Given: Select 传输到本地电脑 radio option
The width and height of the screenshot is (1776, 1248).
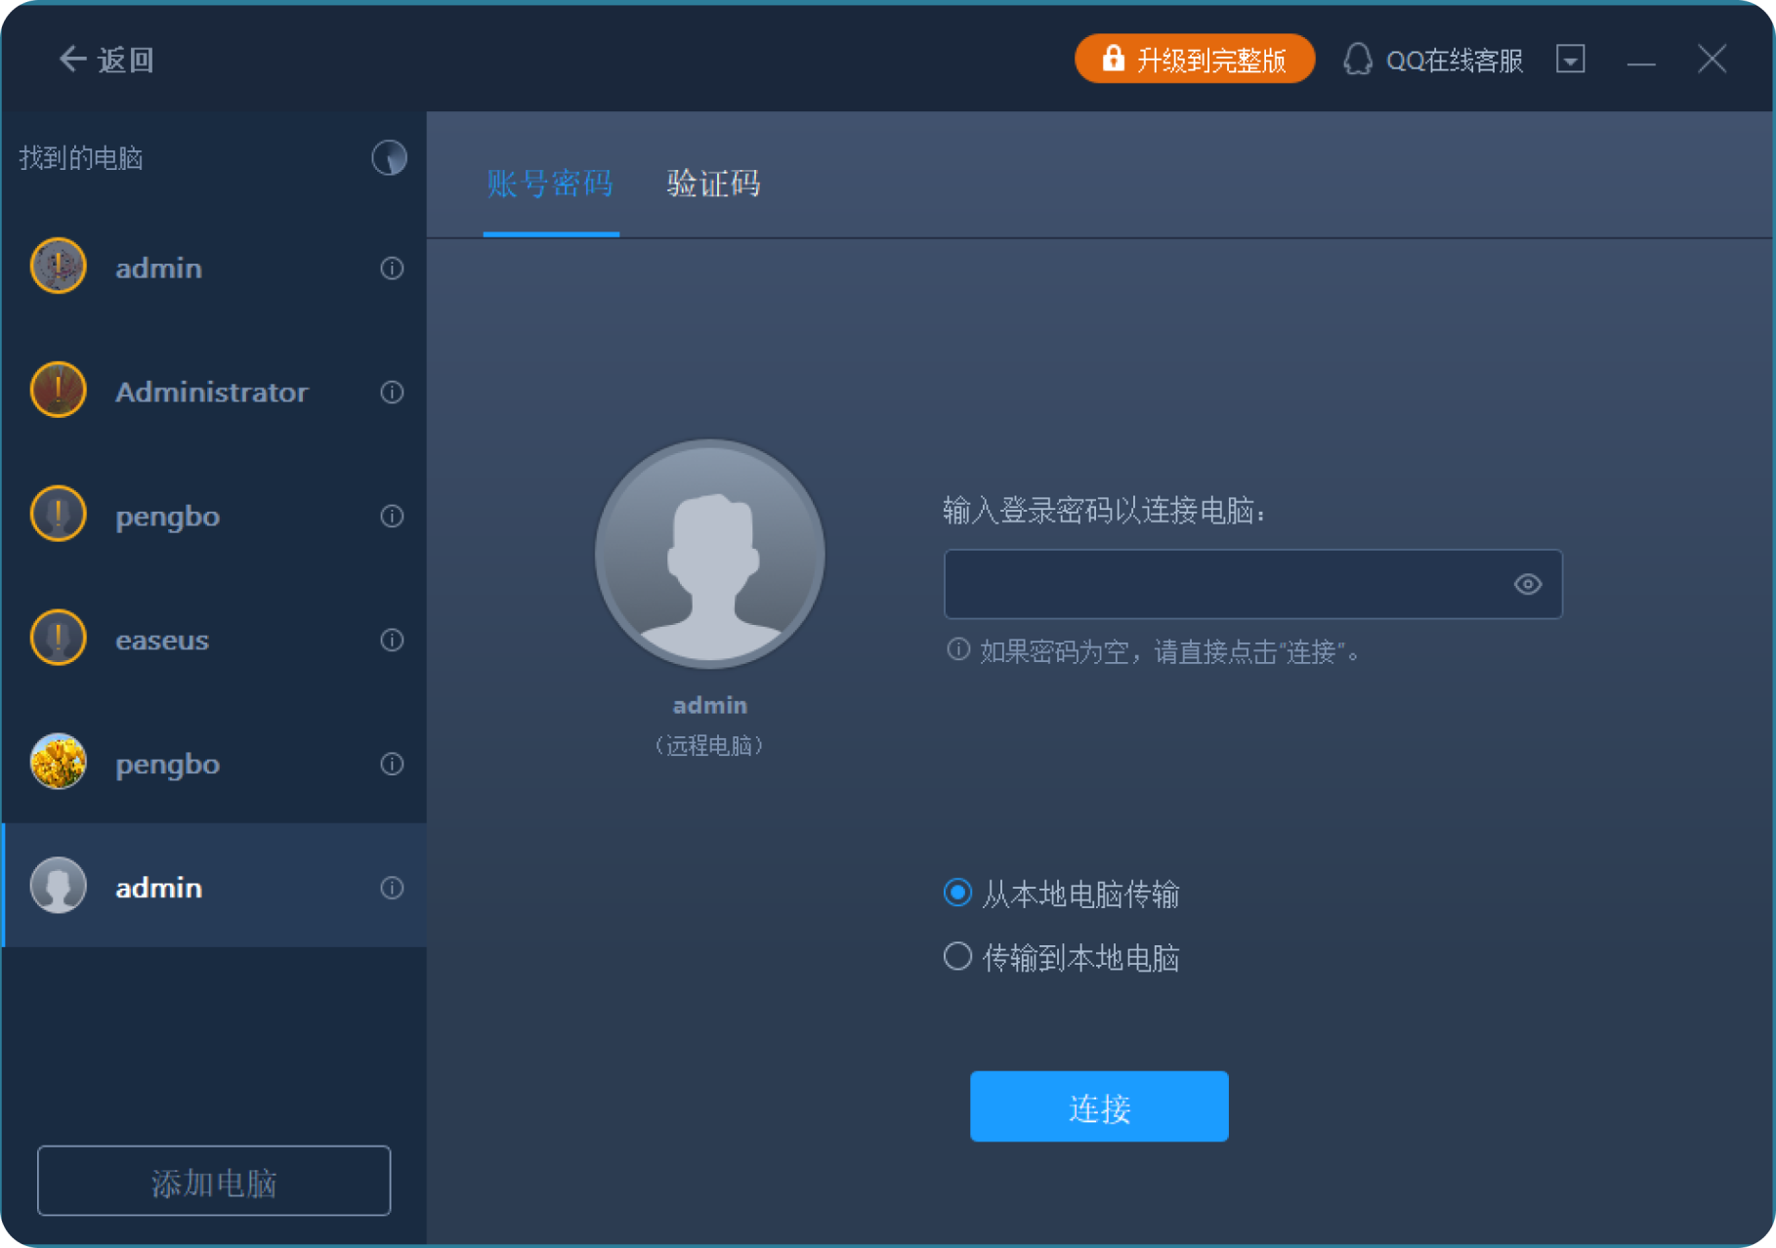Looking at the screenshot, I should 957,956.
